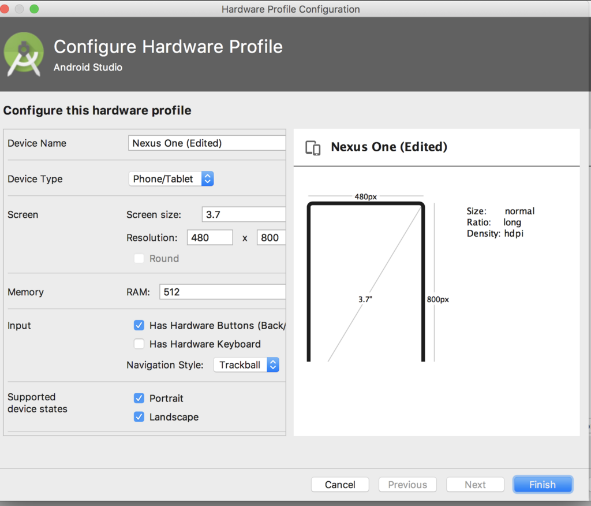Uncheck the Portrait device state

(139, 398)
